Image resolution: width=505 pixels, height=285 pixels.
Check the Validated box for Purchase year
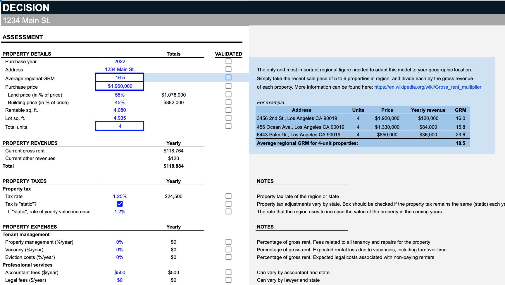(x=228, y=61)
